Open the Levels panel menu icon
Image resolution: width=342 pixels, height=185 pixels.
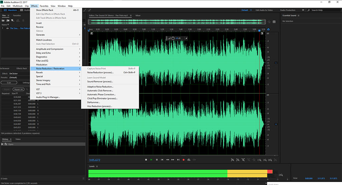point(97,166)
